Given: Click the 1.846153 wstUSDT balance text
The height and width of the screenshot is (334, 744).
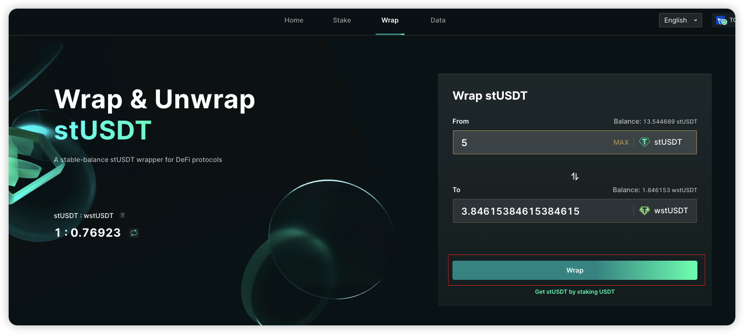Looking at the screenshot, I should tap(669, 190).
